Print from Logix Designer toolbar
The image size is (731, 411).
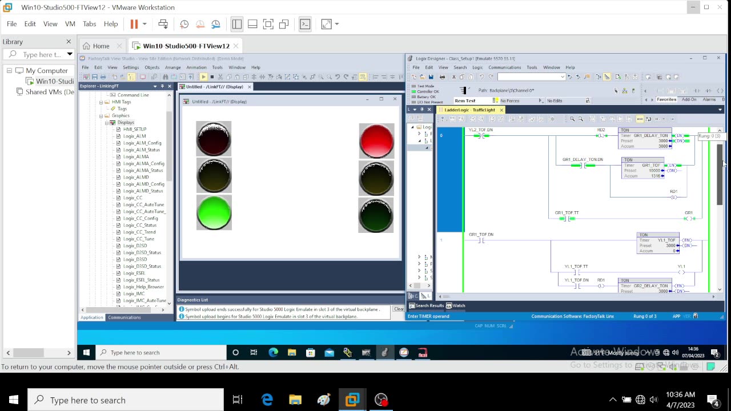[442, 76]
